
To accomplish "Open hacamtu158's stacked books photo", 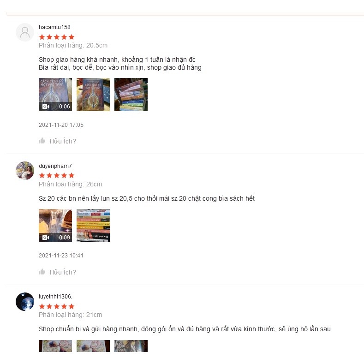I will tap(131, 95).
